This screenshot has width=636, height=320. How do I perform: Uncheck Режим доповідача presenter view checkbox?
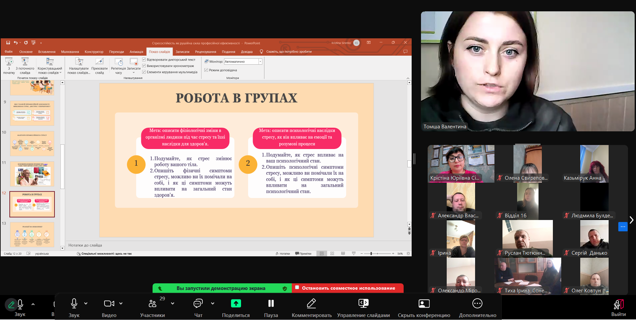click(206, 70)
